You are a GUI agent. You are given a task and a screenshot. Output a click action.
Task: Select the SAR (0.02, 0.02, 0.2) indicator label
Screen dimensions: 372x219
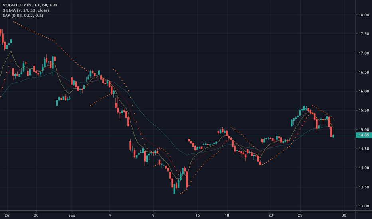click(x=23, y=16)
